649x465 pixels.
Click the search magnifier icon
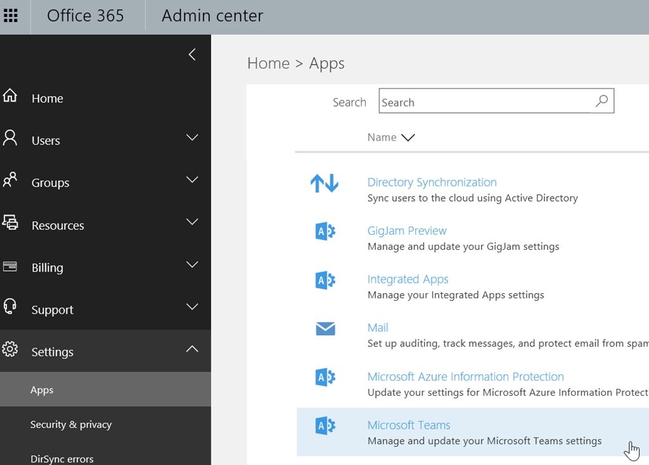[x=601, y=101]
